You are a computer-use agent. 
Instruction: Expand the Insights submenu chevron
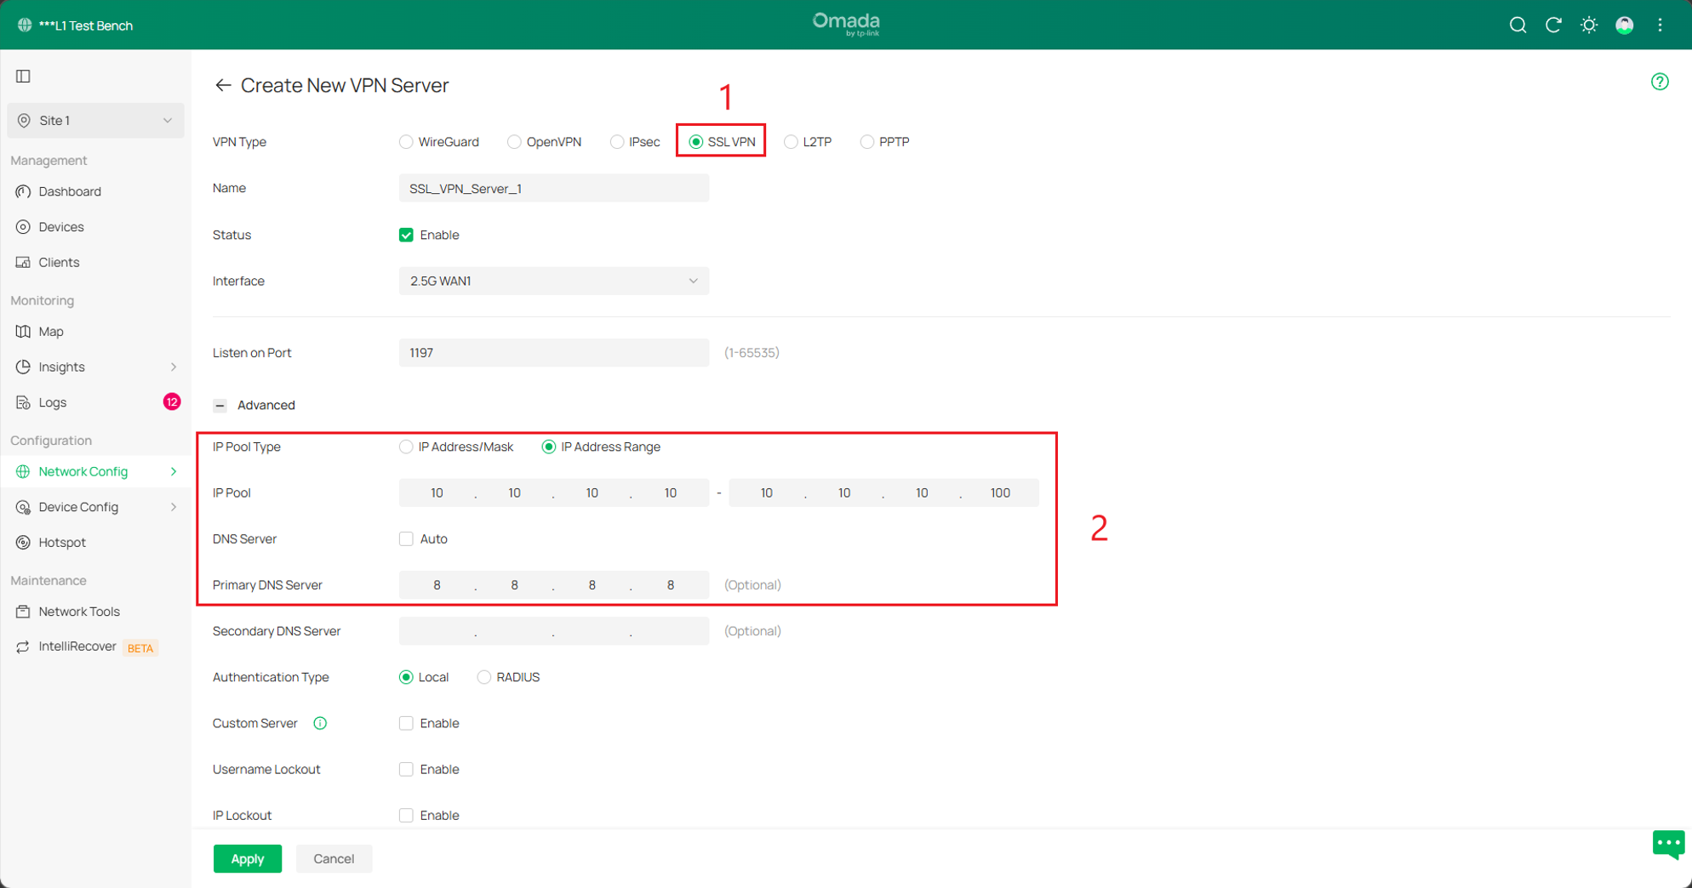pos(174,367)
